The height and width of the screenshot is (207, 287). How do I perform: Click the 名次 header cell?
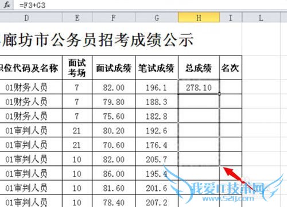coord(231,67)
